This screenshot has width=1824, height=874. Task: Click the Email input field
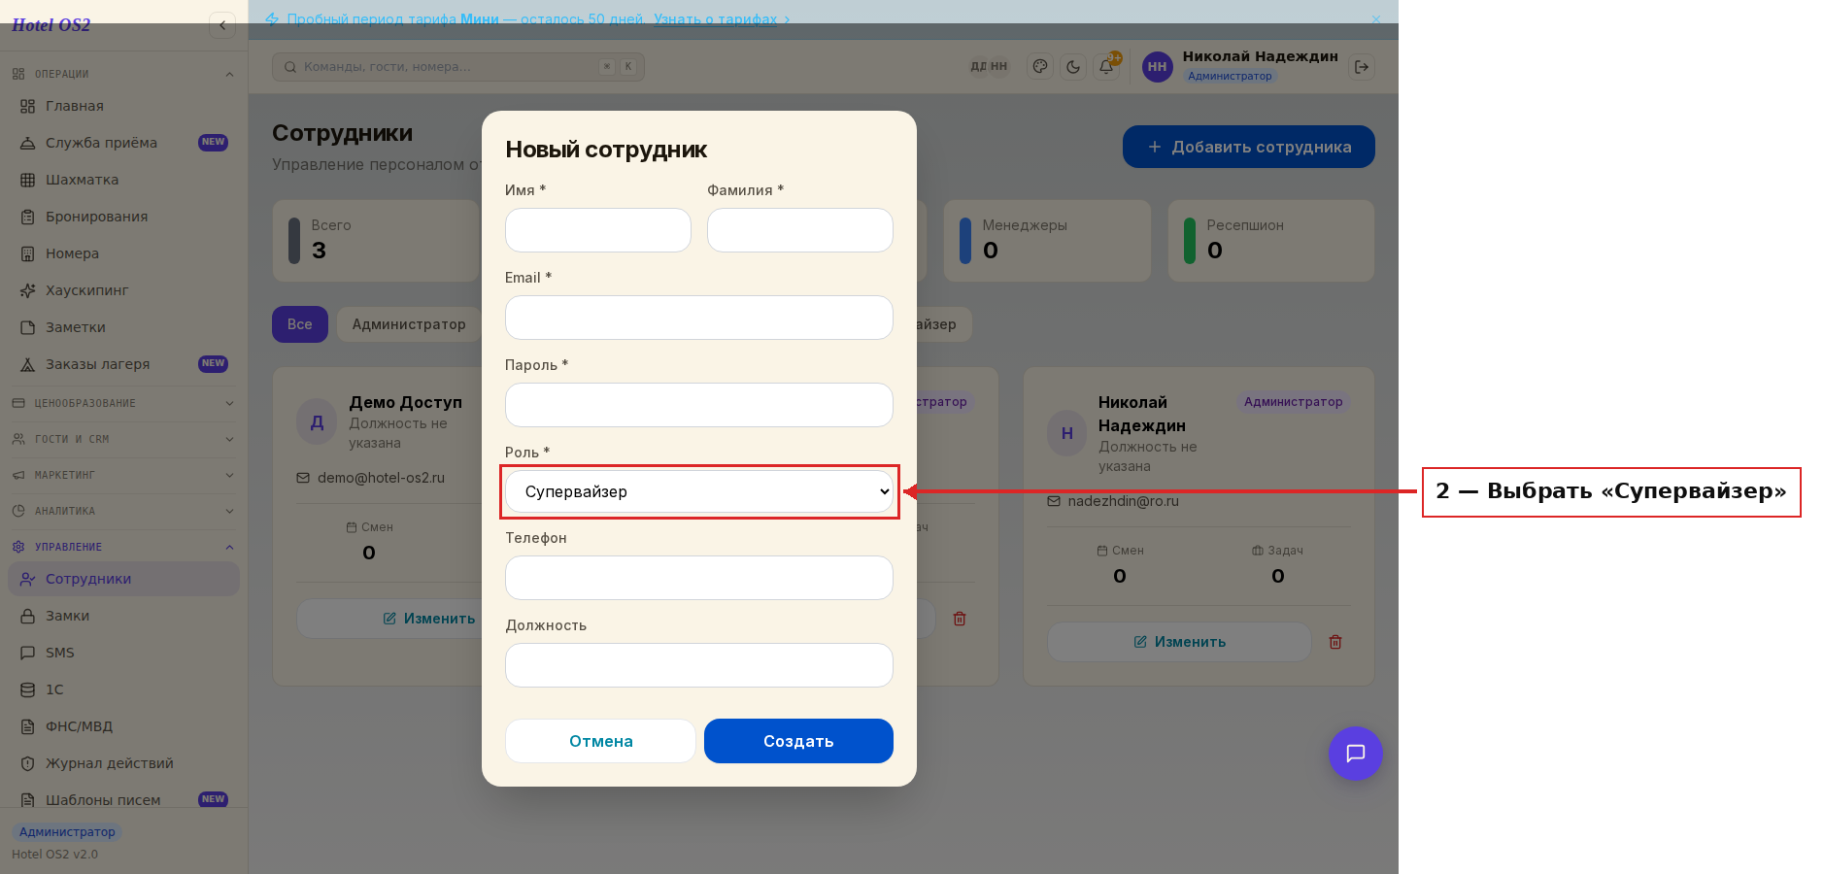coord(699,318)
